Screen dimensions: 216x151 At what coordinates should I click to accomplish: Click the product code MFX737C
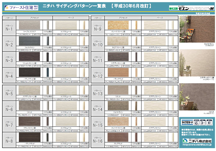click(126, 146)
